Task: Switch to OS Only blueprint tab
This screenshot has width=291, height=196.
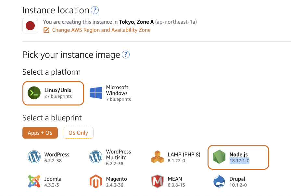Action: click(78, 133)
